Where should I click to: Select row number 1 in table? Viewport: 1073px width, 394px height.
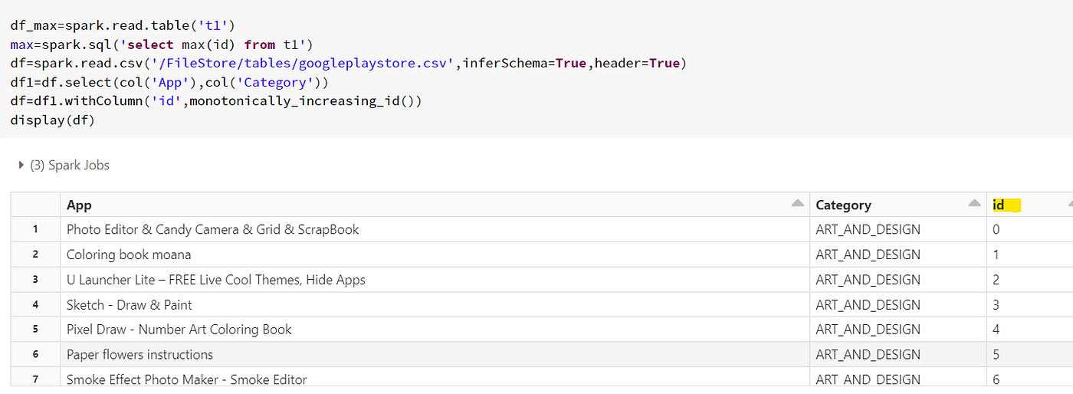click(35, 229)
